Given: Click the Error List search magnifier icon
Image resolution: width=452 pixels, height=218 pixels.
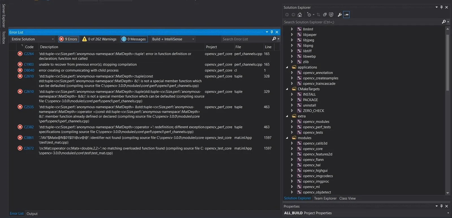Looking at the screenshot, I should [274, 39].
